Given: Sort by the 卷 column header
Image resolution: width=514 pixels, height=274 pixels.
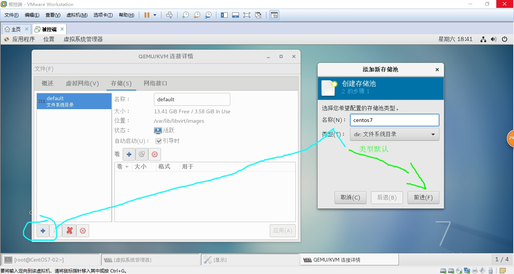Looking at the screenshot, I should [x=123, y=167].
